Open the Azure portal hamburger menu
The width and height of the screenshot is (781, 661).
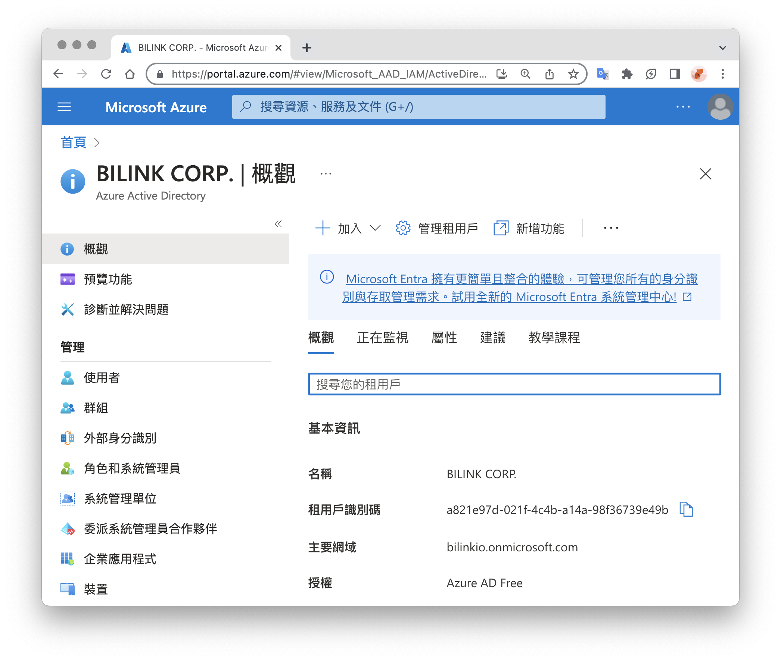point(64,107)
